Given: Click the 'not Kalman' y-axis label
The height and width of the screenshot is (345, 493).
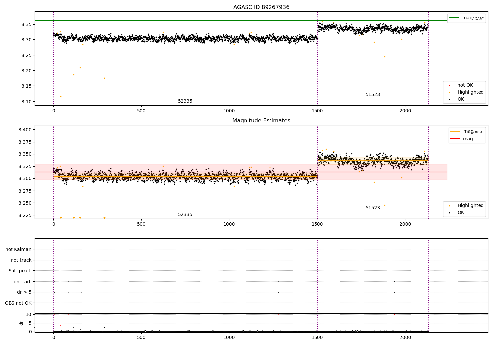Looking at the screenshot, I should (x=18, y=249).
